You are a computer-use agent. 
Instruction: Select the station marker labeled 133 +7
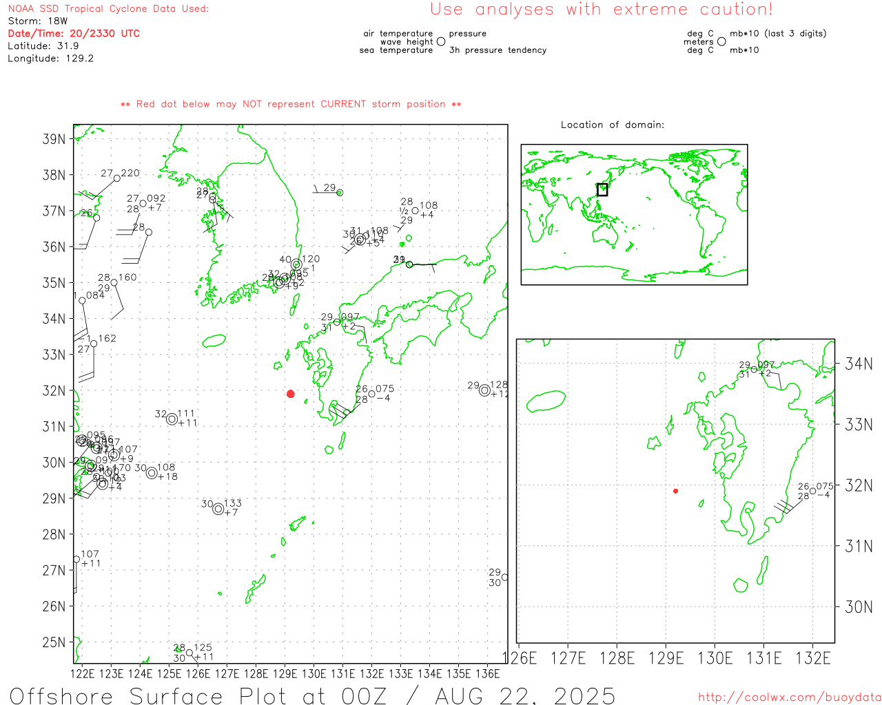tap(218, 509)
